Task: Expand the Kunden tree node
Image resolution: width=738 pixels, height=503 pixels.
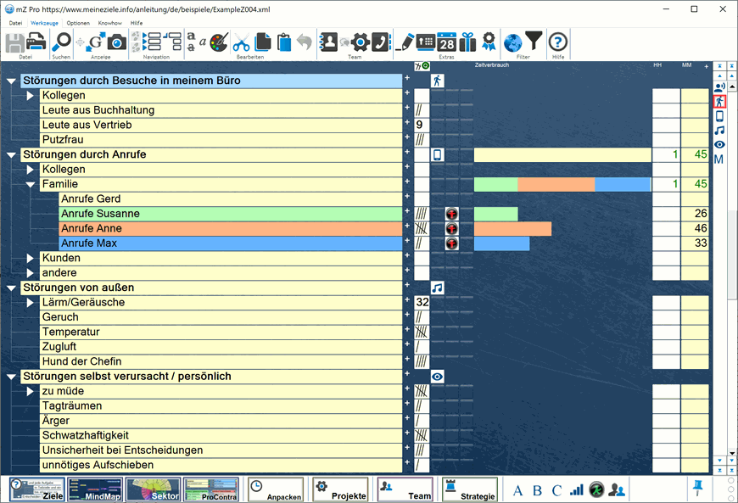Action: (31, 258)
